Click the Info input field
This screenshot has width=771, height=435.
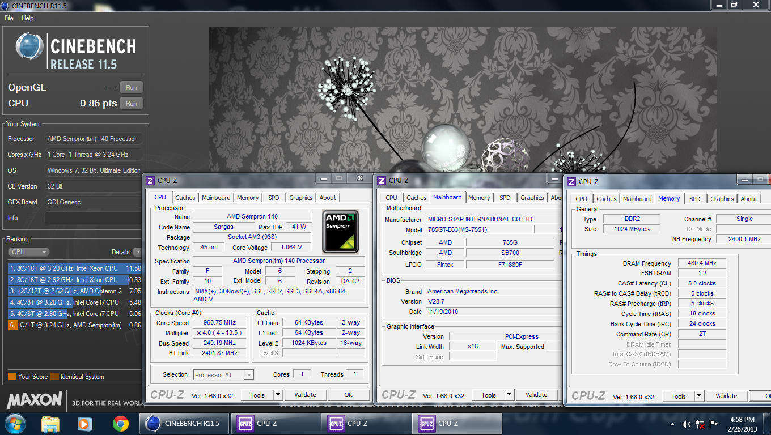(93, 218)
